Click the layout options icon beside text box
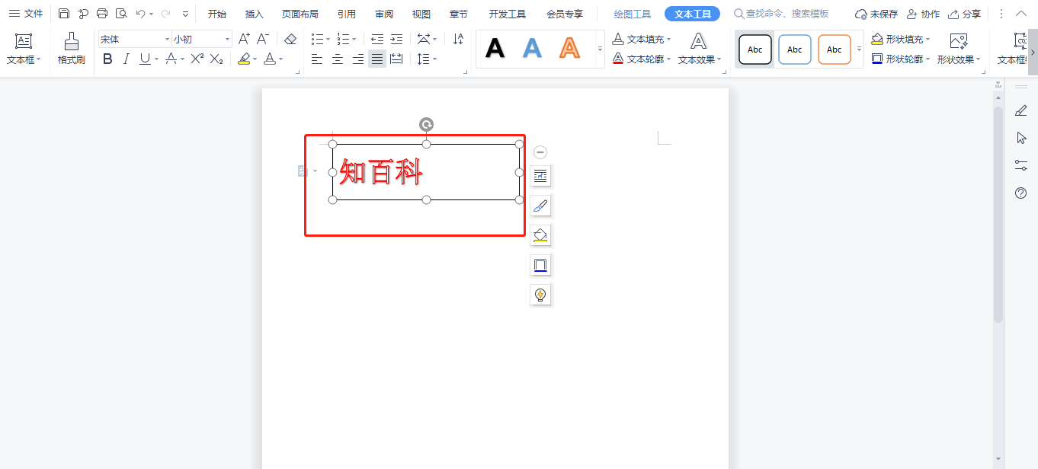The height and width of the screenshot is (469, 1038). (x=540, y=176)
